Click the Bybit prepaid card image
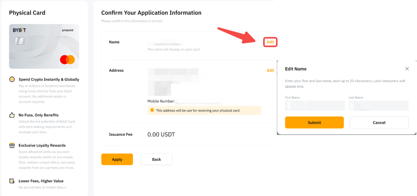 [44, 46]
